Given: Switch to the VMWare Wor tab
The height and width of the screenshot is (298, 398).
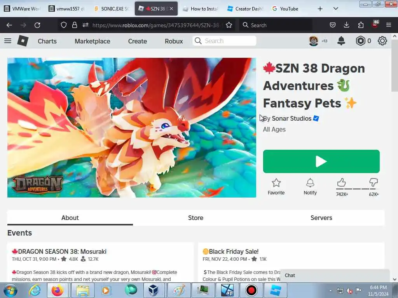Looking at the screenshot, I should tap(21, 9).
